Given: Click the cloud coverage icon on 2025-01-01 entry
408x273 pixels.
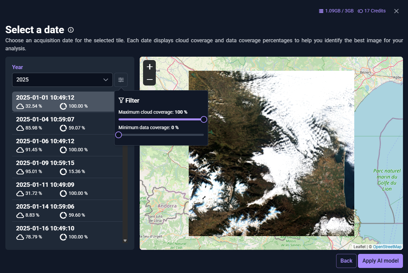Looking at the screenshot, I should [20, 106].
